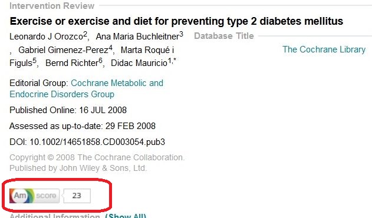Image resolution: width=372 pixels, height=218 pixels.
Task: Select corresponding author Didac Mauricio
Action: pos(139,63)
